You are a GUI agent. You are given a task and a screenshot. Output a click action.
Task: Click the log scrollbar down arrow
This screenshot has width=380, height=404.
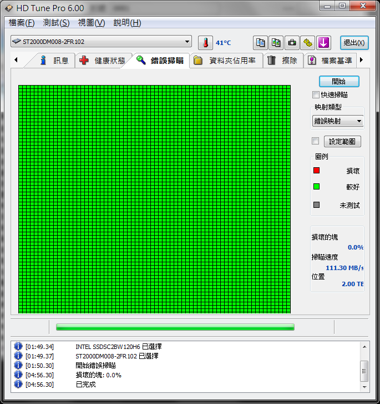(x=364, y=387)
